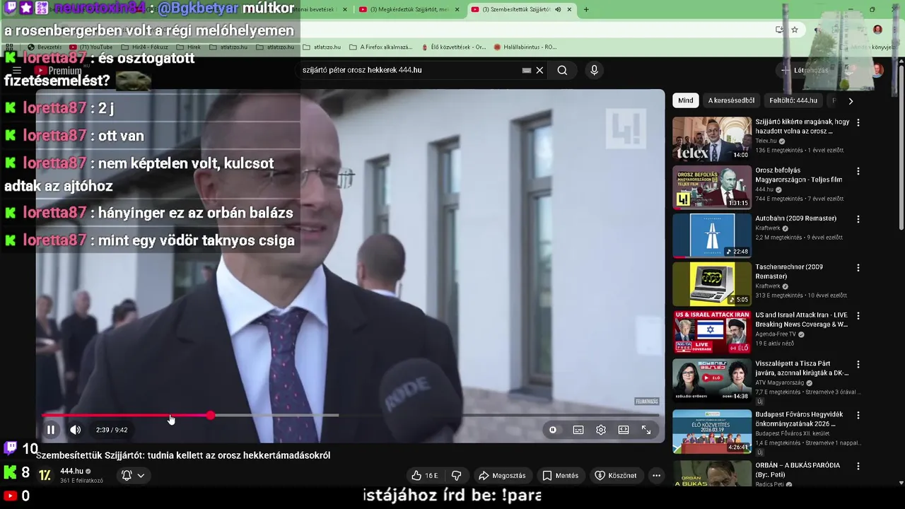Open the Budapest Főváros Hegyvidék önkormányzat video
The width and height of the screenshot is (905, 509).
tap(712, 432)
